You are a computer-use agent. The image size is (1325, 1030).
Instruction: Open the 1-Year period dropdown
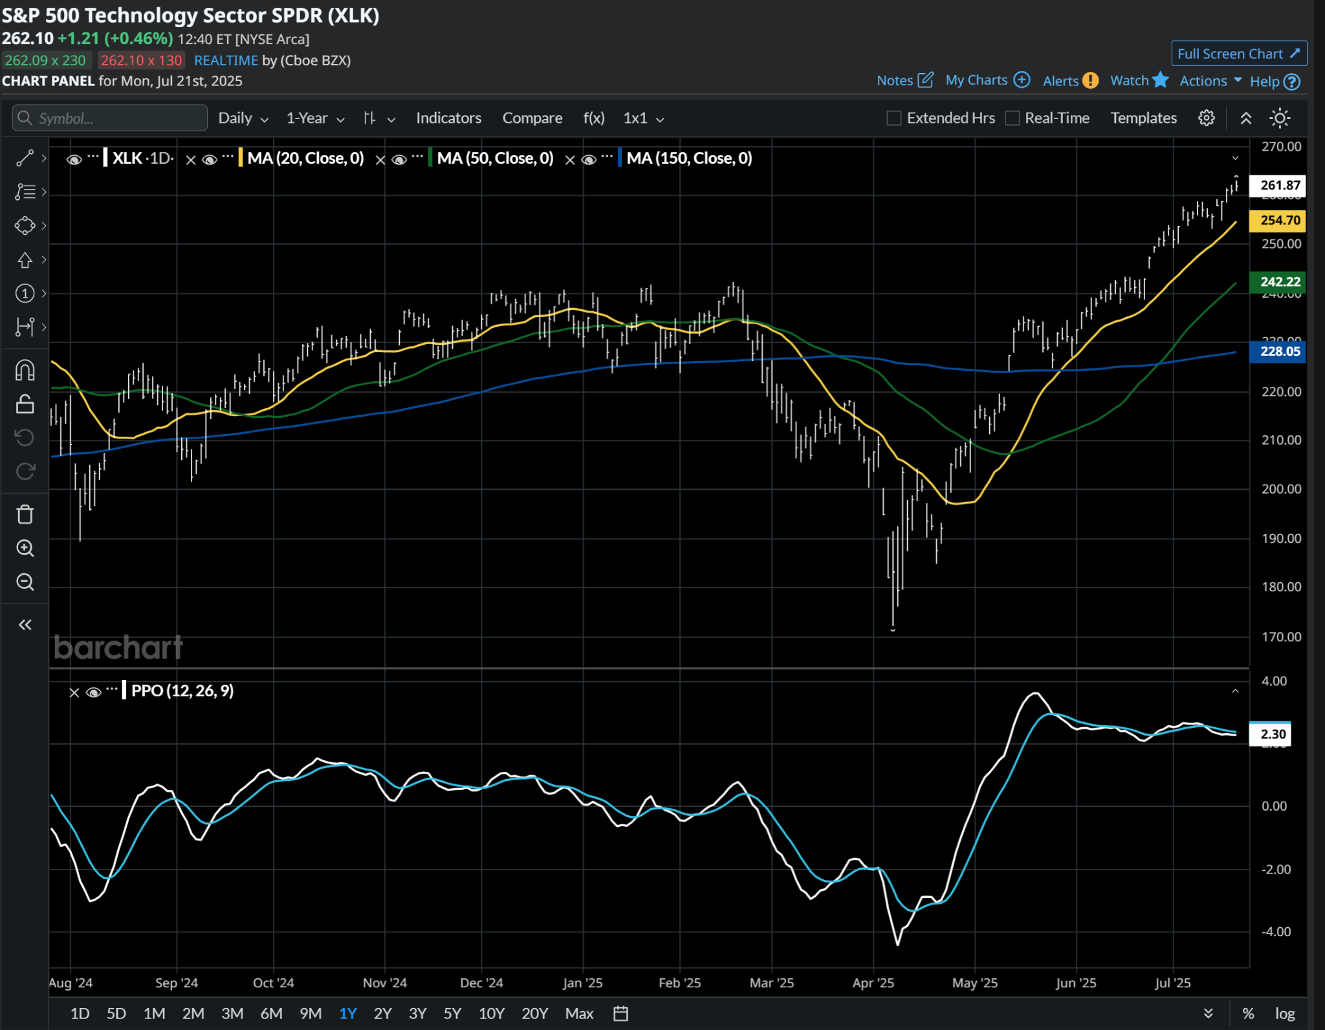click(x=315, y=118)
